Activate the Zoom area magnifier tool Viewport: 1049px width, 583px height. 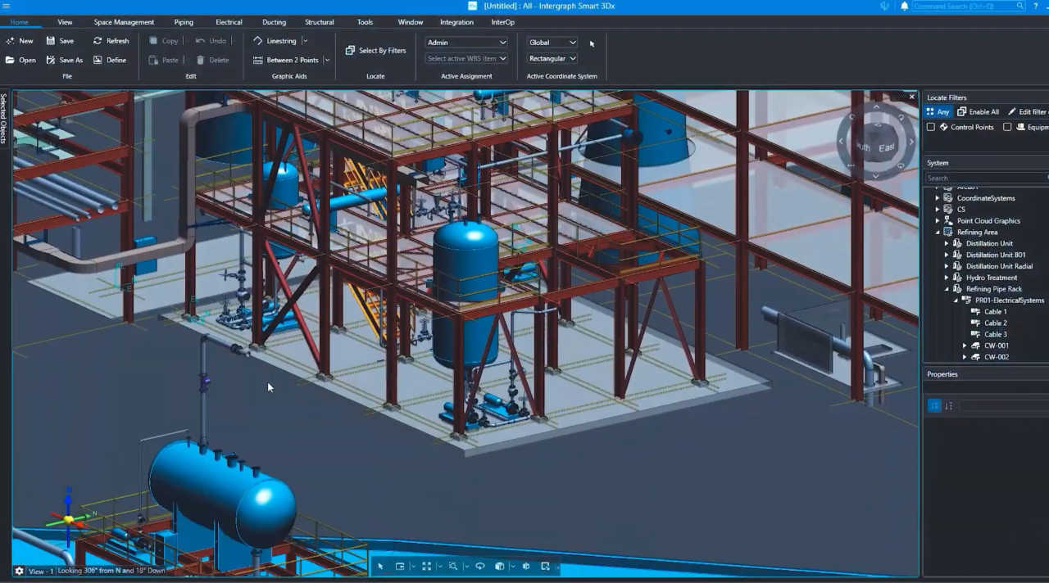coord(452,566)
